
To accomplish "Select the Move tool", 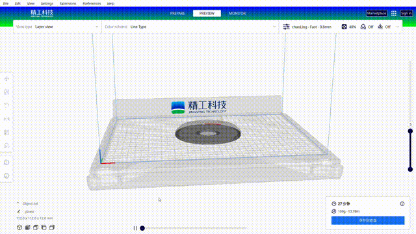I will coord(6,79).
